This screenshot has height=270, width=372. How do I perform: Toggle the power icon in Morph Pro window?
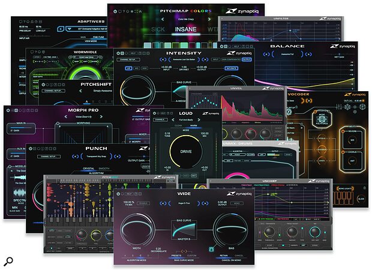click(8, 110)
